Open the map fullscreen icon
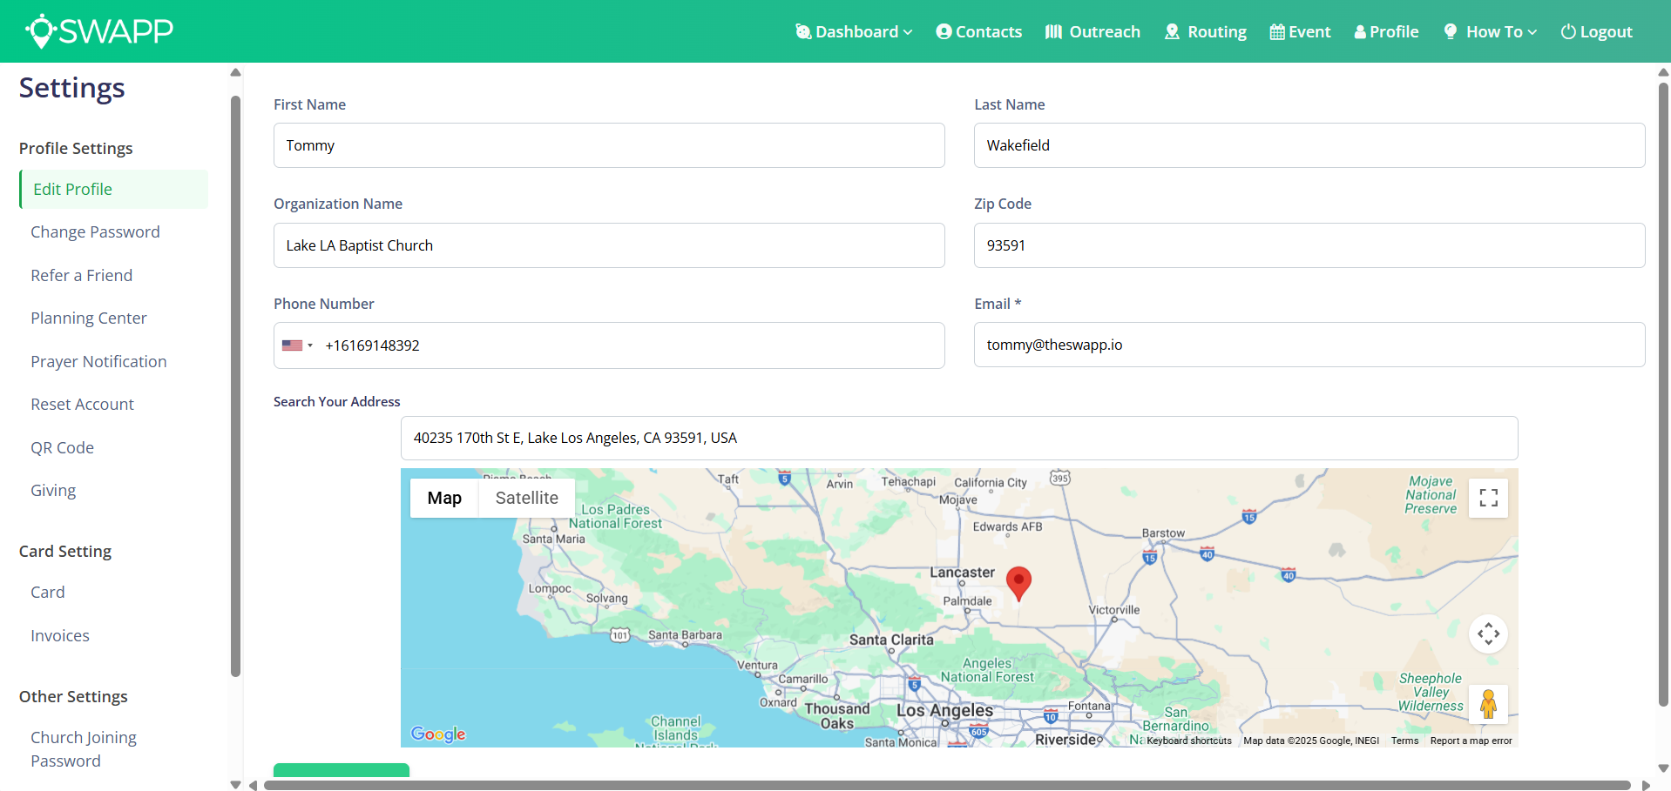 tap(1488, 498)
